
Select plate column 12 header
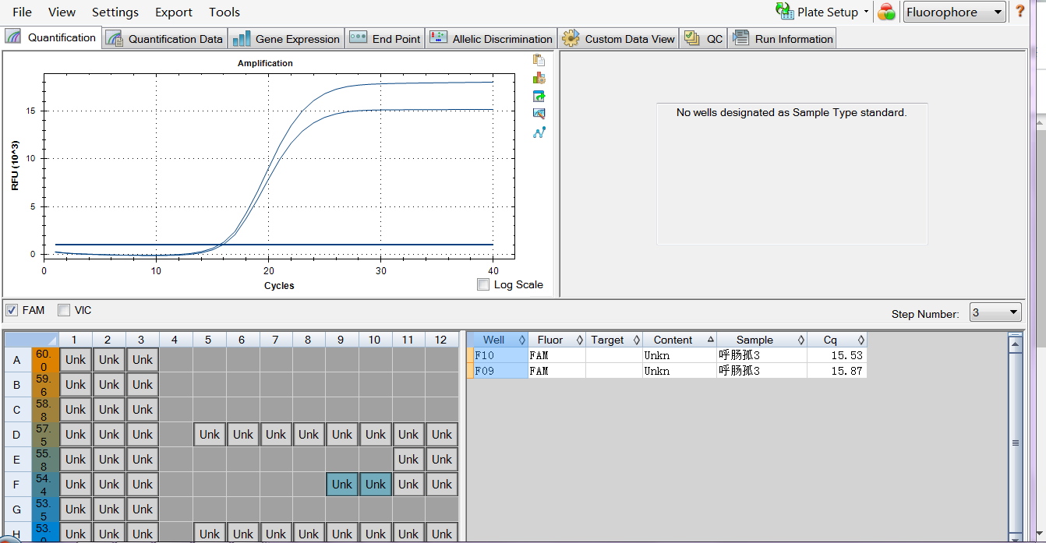(442, 340)
